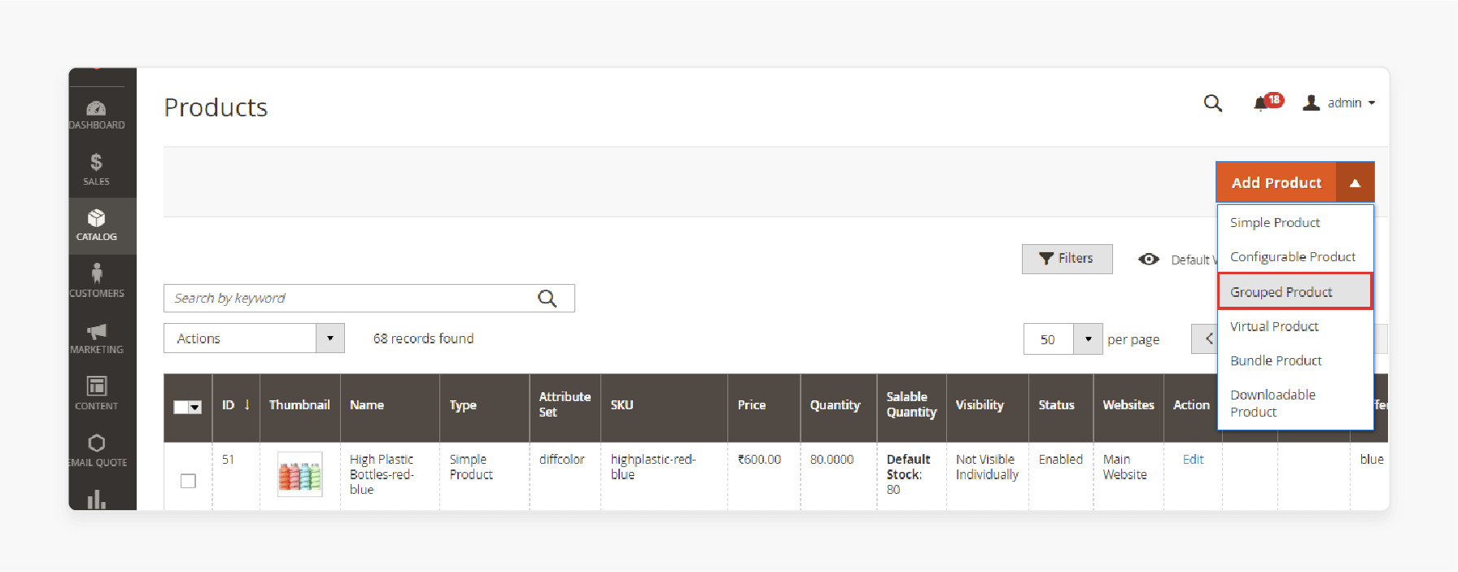The image size is (1458, 572).
Task: Go to previous page arrow
Action: 1209,338
